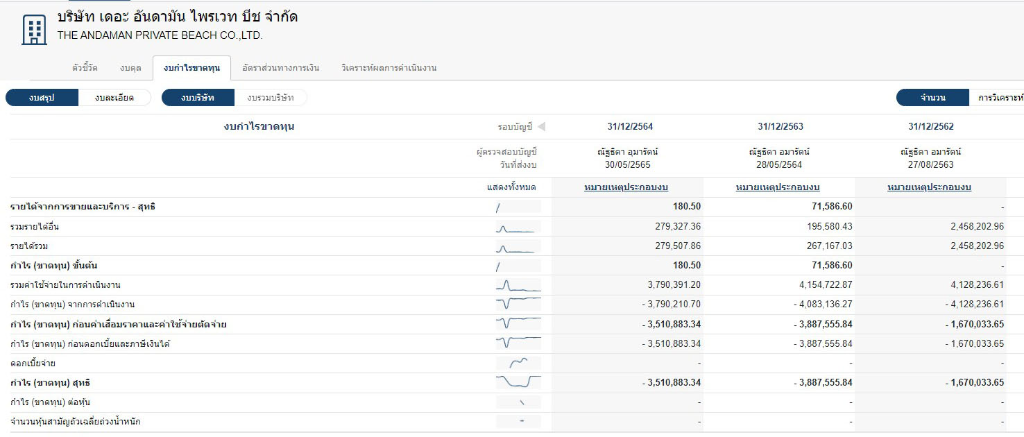Select the งบสรุป summary option
Image resolution: width=1024 pixels, height=437 pixels.
pyautogui.click(x=42, y=98)
